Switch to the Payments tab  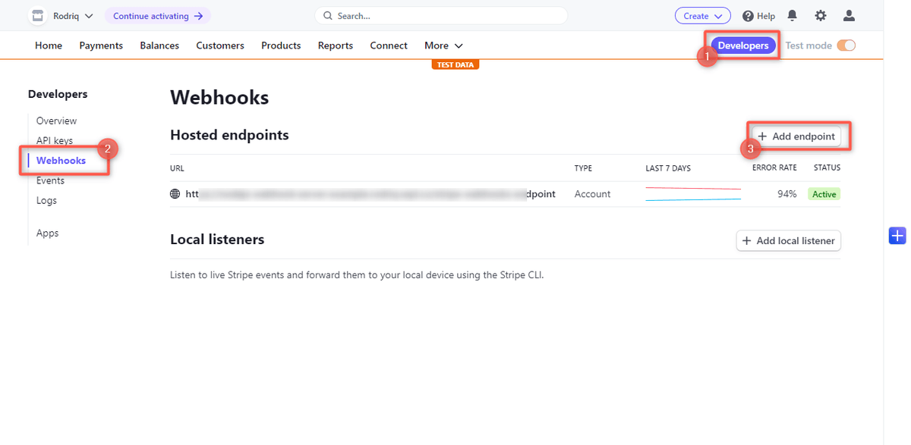point(101,45)
